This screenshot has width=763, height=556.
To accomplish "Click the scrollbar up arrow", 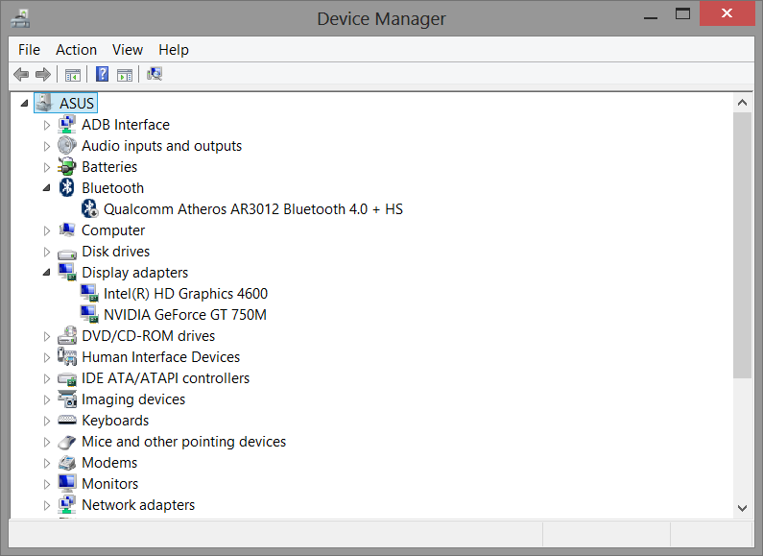I will point(742,102).
